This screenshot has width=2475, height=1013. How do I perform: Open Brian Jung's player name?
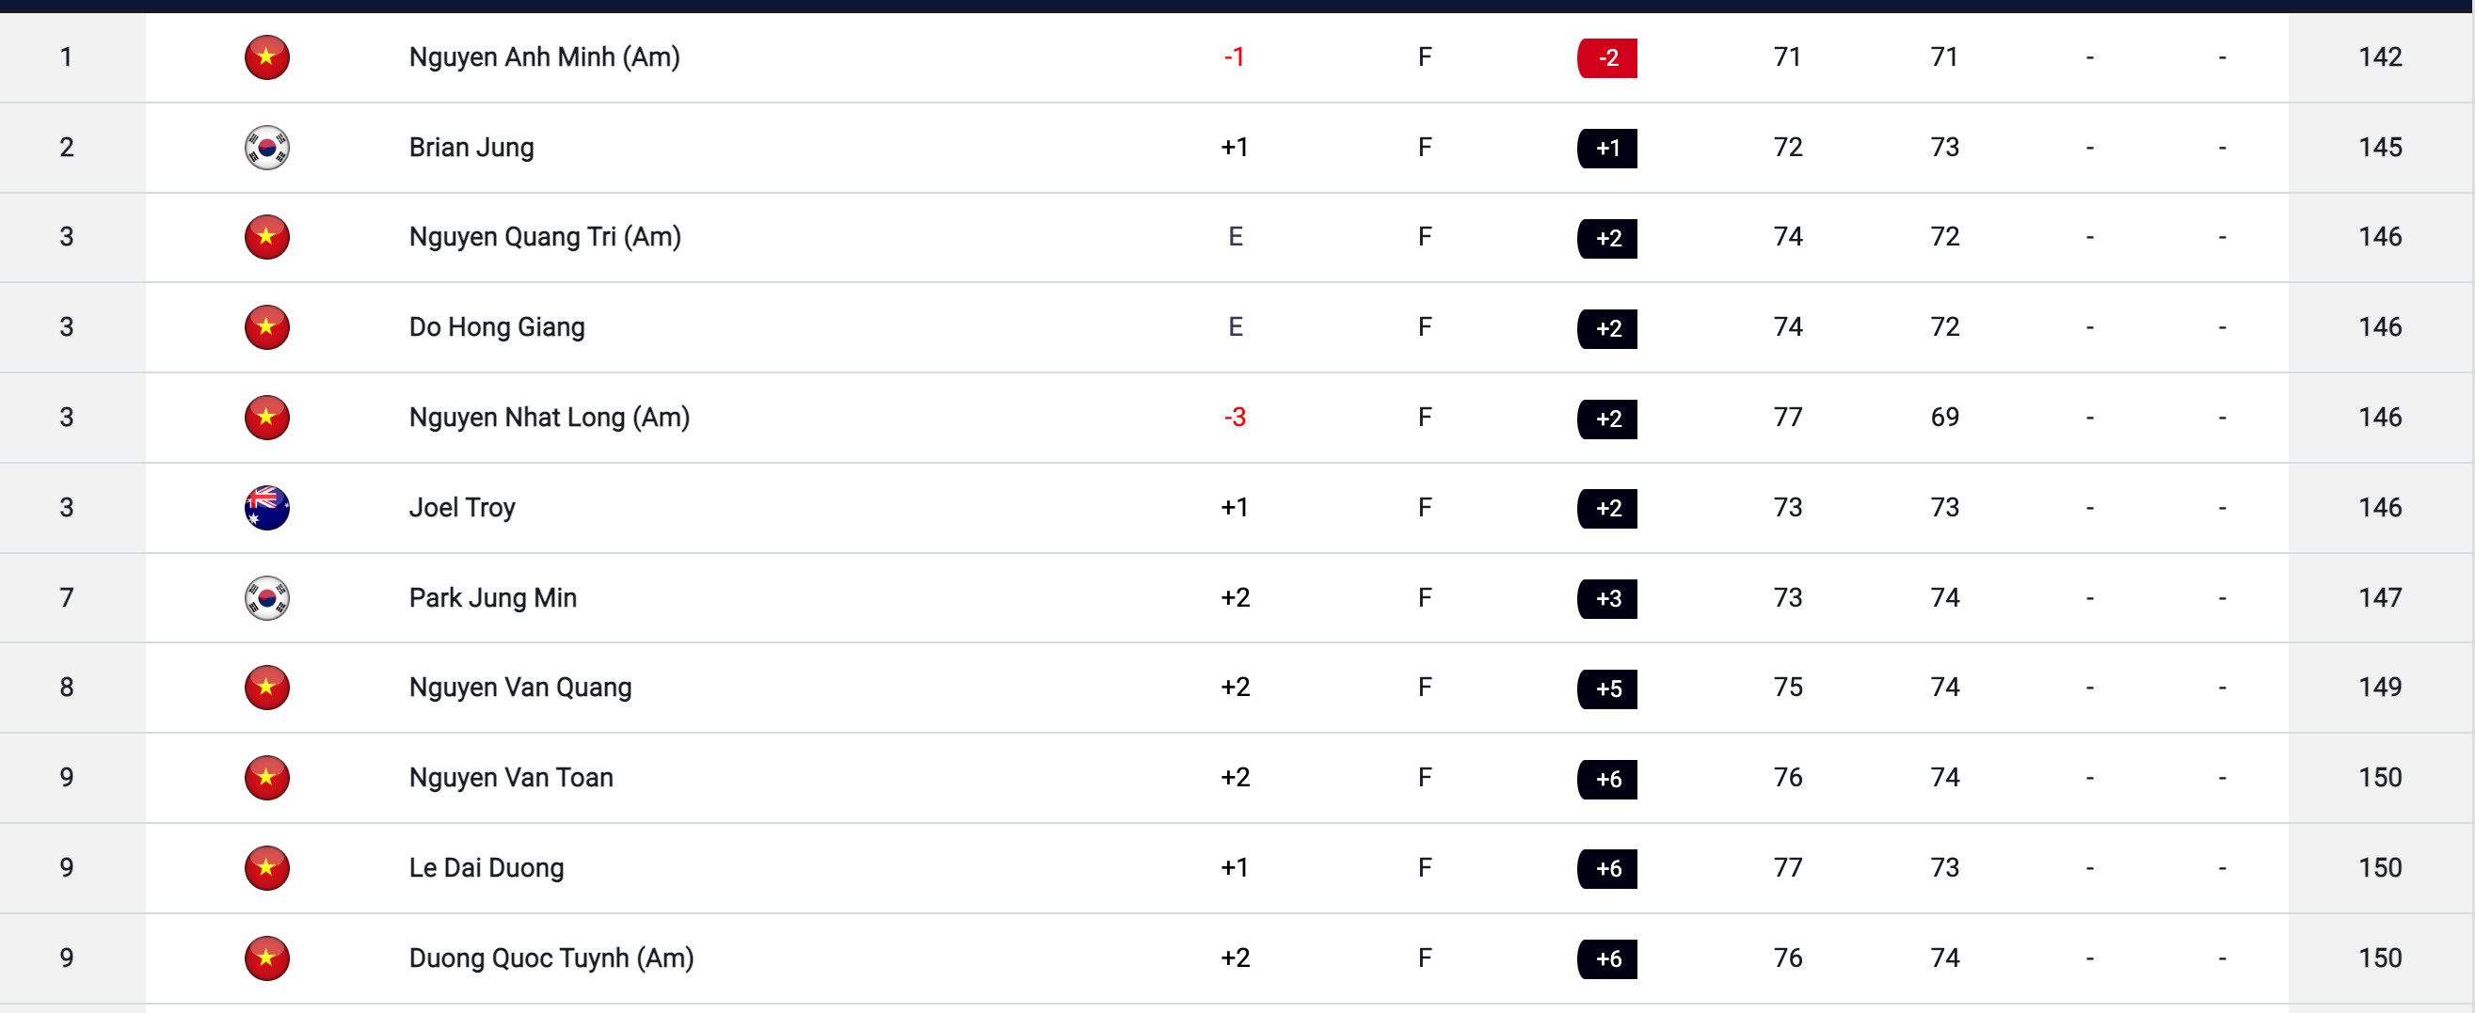pos(471,148)
